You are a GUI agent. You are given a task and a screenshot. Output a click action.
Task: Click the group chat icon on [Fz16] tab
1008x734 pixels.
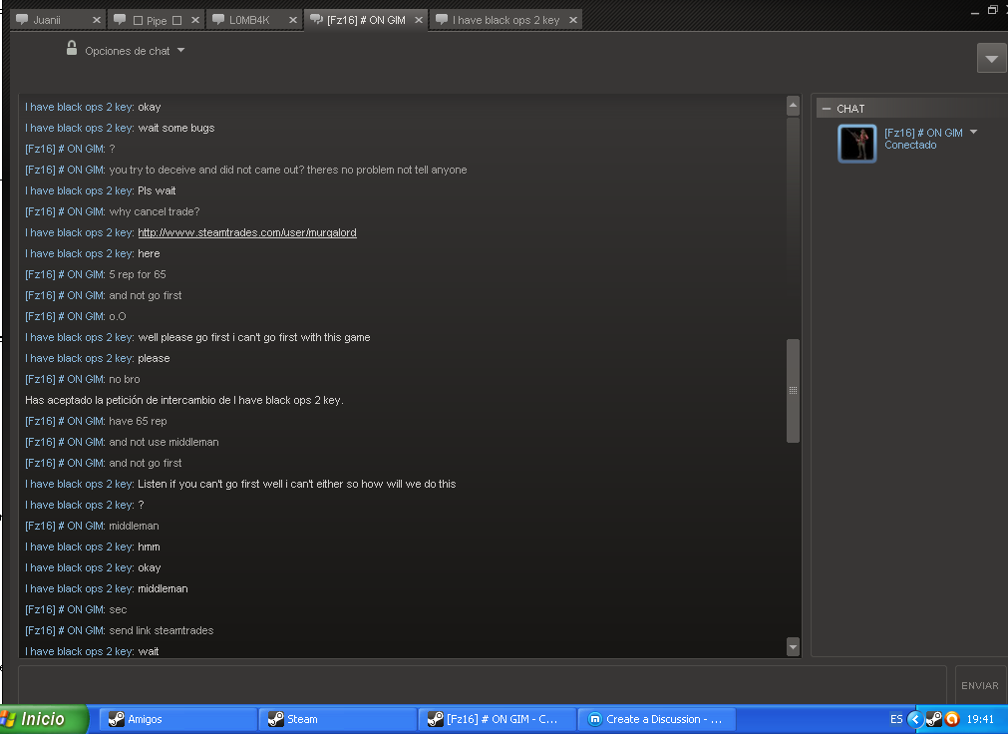click(316, 19)
